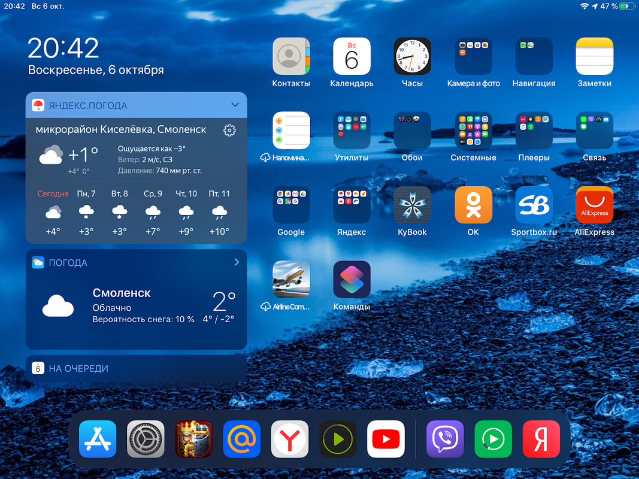Open the red Яндекс app in dock
The image size is (639, 479).
tap(541, 439)
